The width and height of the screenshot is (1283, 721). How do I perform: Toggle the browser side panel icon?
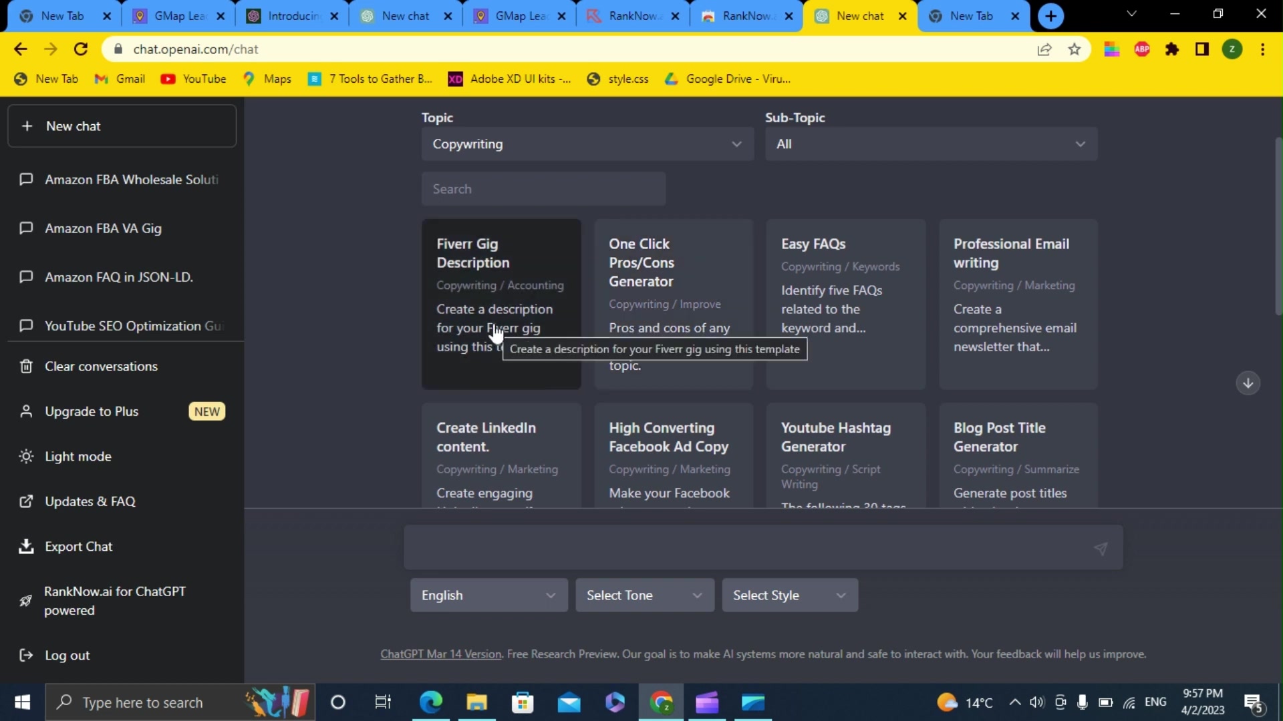pyautogui.click(x=1202, y=49)
